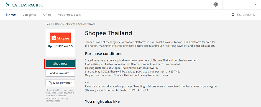Open Department Stores breadcrumb
Viewport: 261px width, 107px height.
pos(65,24)
